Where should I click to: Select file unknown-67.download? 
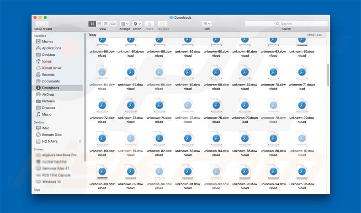coord(188,78)
